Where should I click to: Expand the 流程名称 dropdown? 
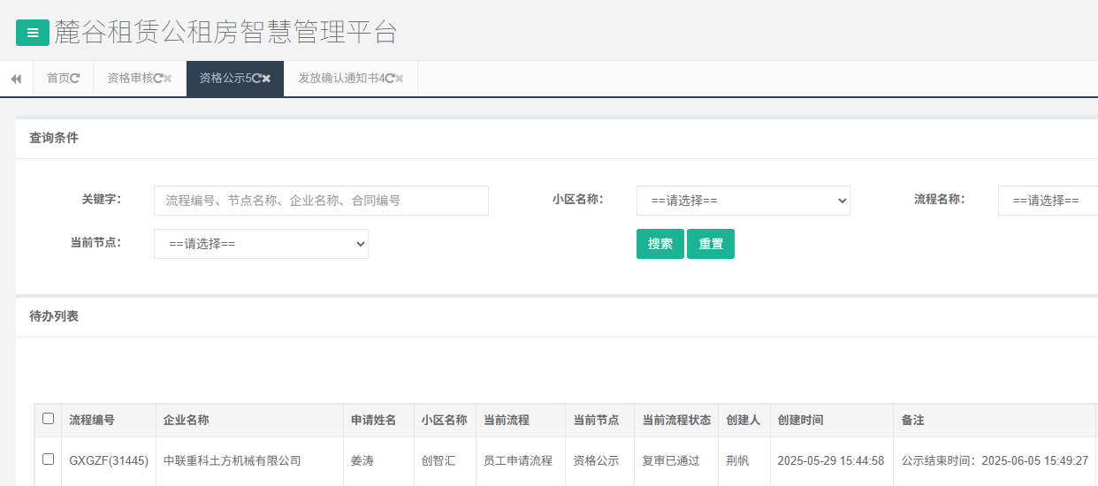[x=1048, y=201]
